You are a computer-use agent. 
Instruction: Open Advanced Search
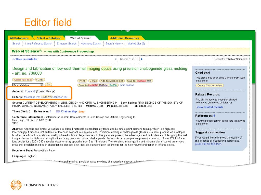(x=91, y=44)
